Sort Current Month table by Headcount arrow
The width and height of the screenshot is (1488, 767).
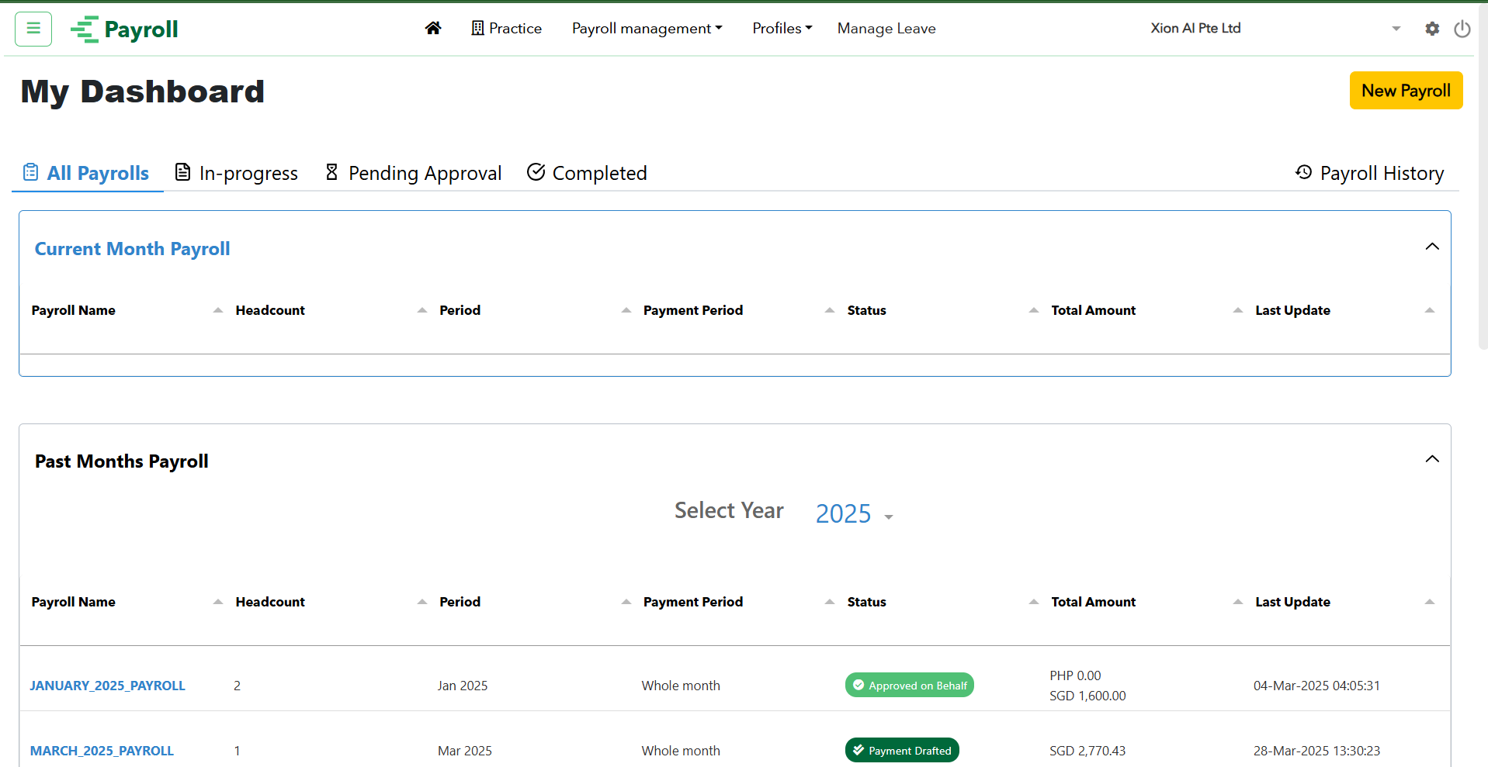pos(422,310)
